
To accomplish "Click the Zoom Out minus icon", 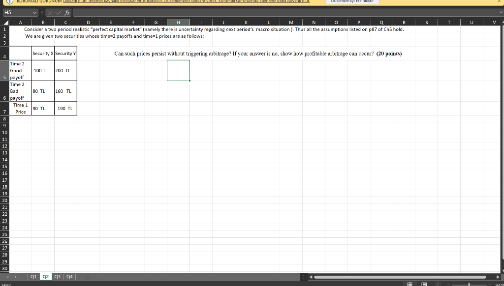I will [x=448, y=284].
